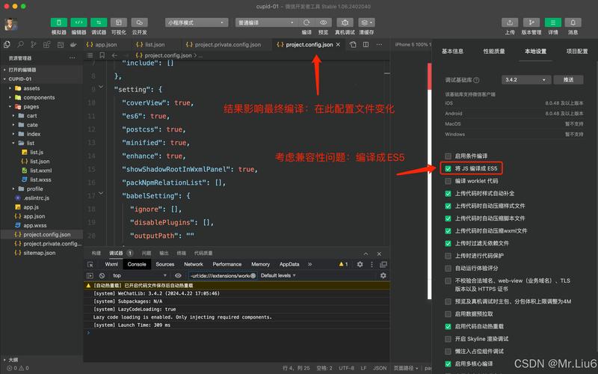598x374 pixels.
Task: Uncheck 上传时过滤无依赖文件
Action: [x=448, y=244]
